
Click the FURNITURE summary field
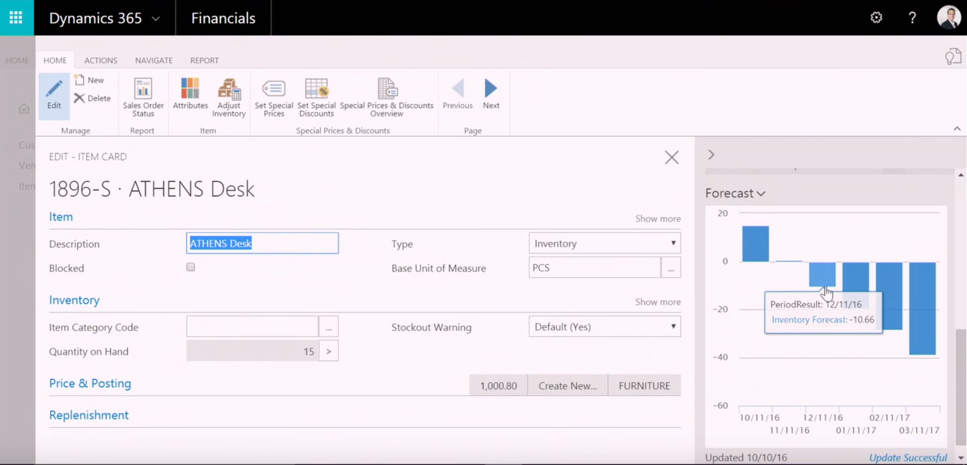(644, 386)
